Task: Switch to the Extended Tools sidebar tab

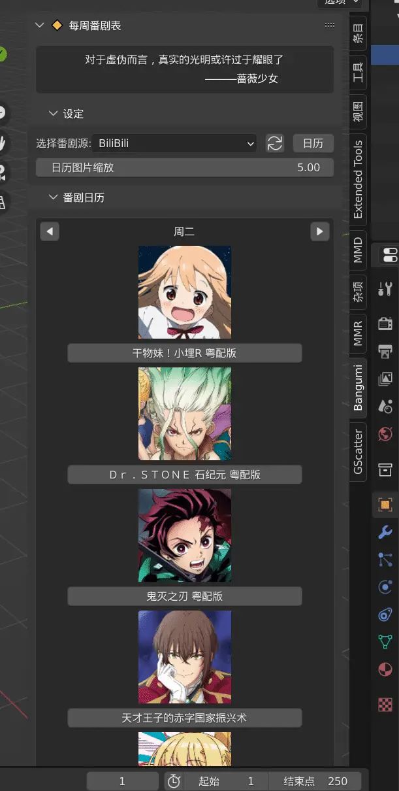Action: [x=358, y=179]
